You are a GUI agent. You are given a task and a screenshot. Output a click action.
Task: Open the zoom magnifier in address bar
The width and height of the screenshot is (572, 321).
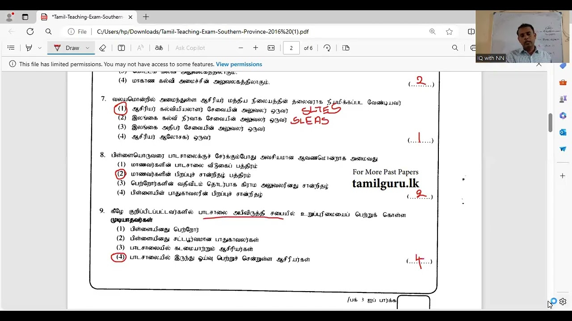tap(433, 32)
